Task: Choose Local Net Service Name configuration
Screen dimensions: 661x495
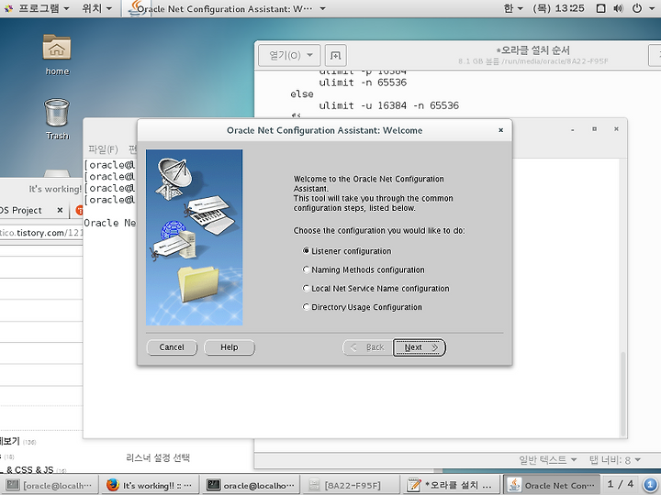Action: coord(306,289)
